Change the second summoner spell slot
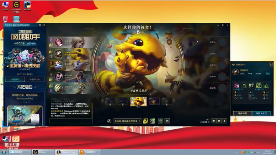This screenshot has width=276, height=155. [x=152, y=121]
